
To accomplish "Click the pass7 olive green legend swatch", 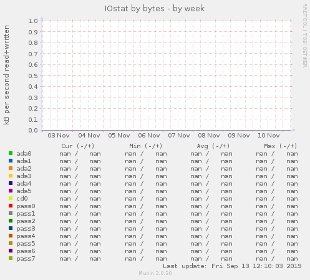I will click(x=11, y=258).
